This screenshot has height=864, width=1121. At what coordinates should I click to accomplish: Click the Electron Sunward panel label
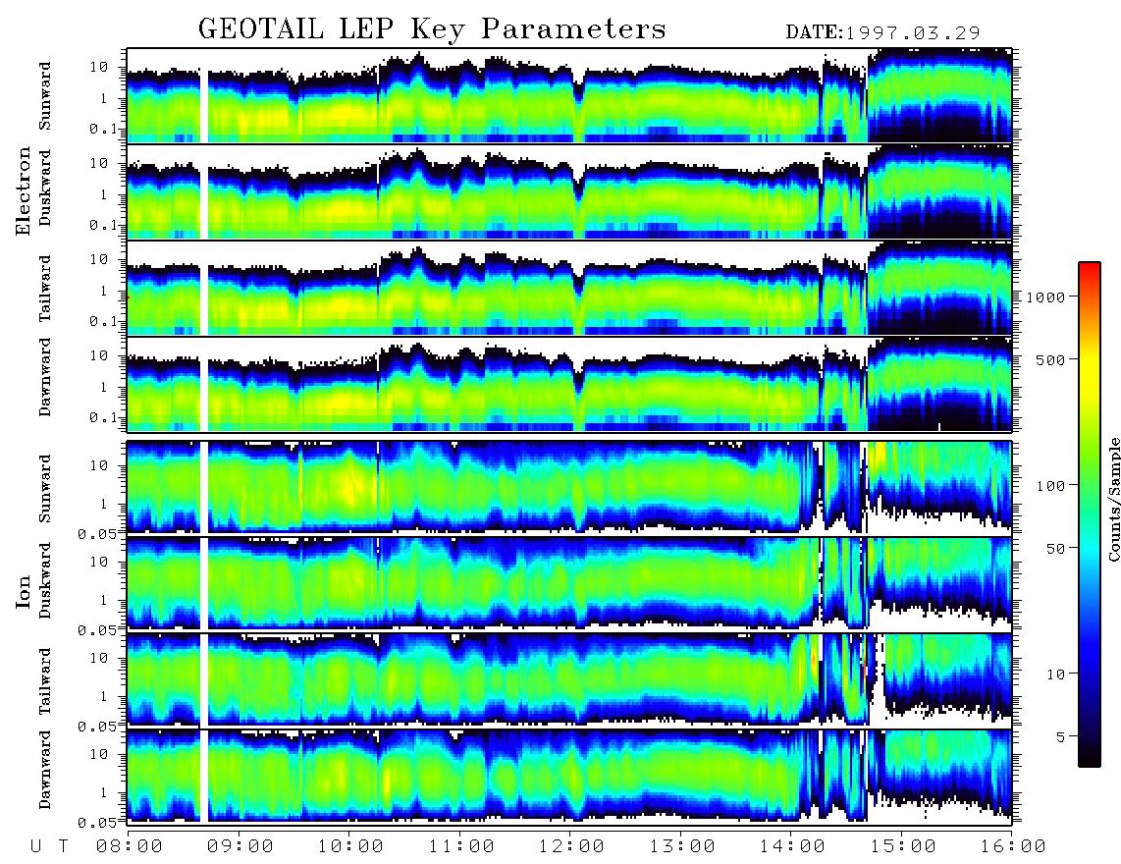coord(45,96)
